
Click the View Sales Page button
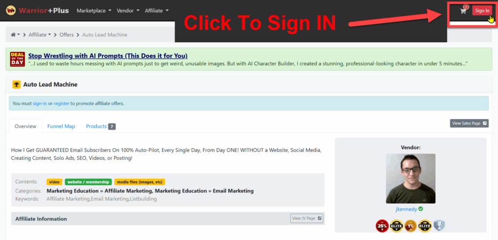coord(469,123)
